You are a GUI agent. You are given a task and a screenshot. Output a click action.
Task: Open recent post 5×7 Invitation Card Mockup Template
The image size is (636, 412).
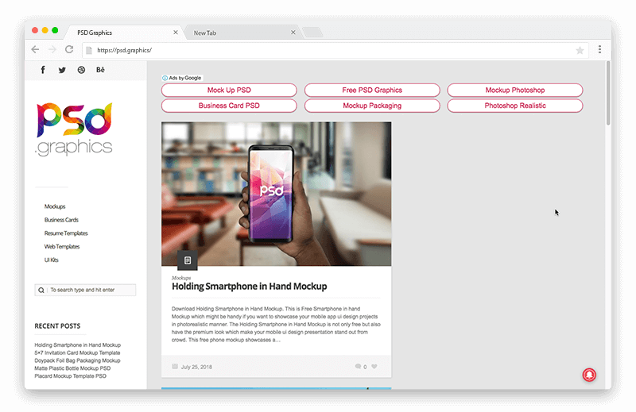(x=77, y=352)
